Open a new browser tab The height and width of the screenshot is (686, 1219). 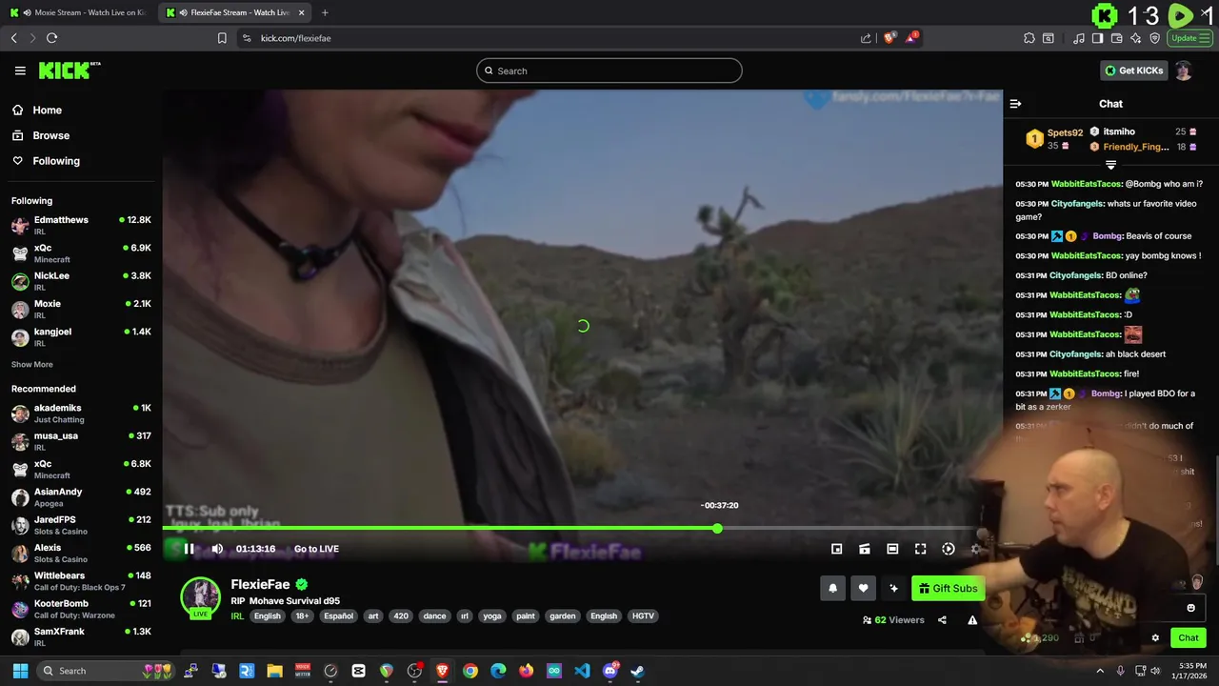[325, 12]
